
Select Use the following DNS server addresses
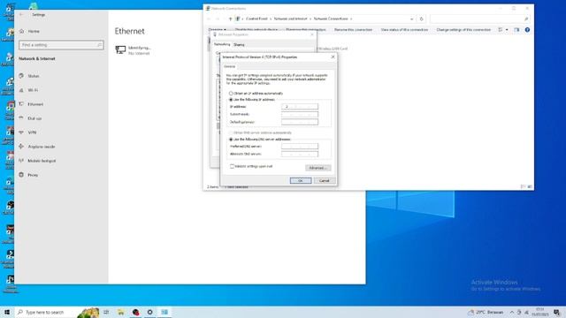click(x=259, y=140)
